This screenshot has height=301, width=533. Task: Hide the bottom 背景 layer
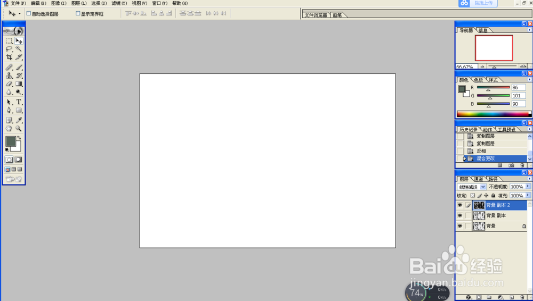pos(459,226)
